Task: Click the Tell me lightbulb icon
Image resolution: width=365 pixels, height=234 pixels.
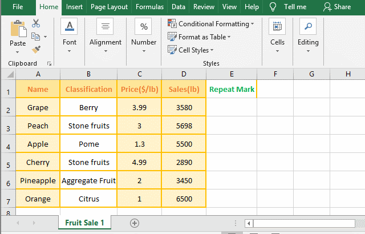Action: [x=273, y=7]
